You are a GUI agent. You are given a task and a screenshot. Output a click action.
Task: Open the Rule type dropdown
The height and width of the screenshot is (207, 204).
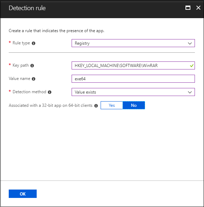point(133,43)
